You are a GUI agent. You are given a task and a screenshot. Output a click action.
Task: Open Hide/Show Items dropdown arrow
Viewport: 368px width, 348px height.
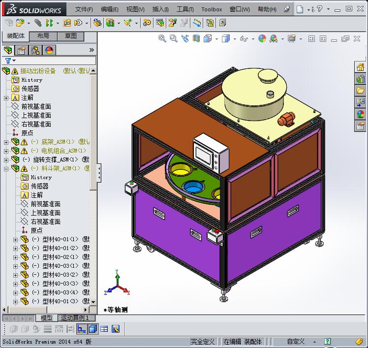pos(253,39)
